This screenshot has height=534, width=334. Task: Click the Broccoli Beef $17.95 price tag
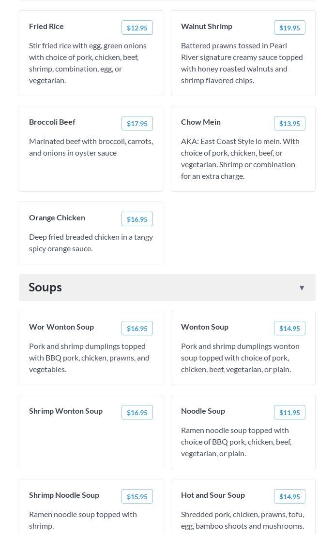tap(137, 124)
